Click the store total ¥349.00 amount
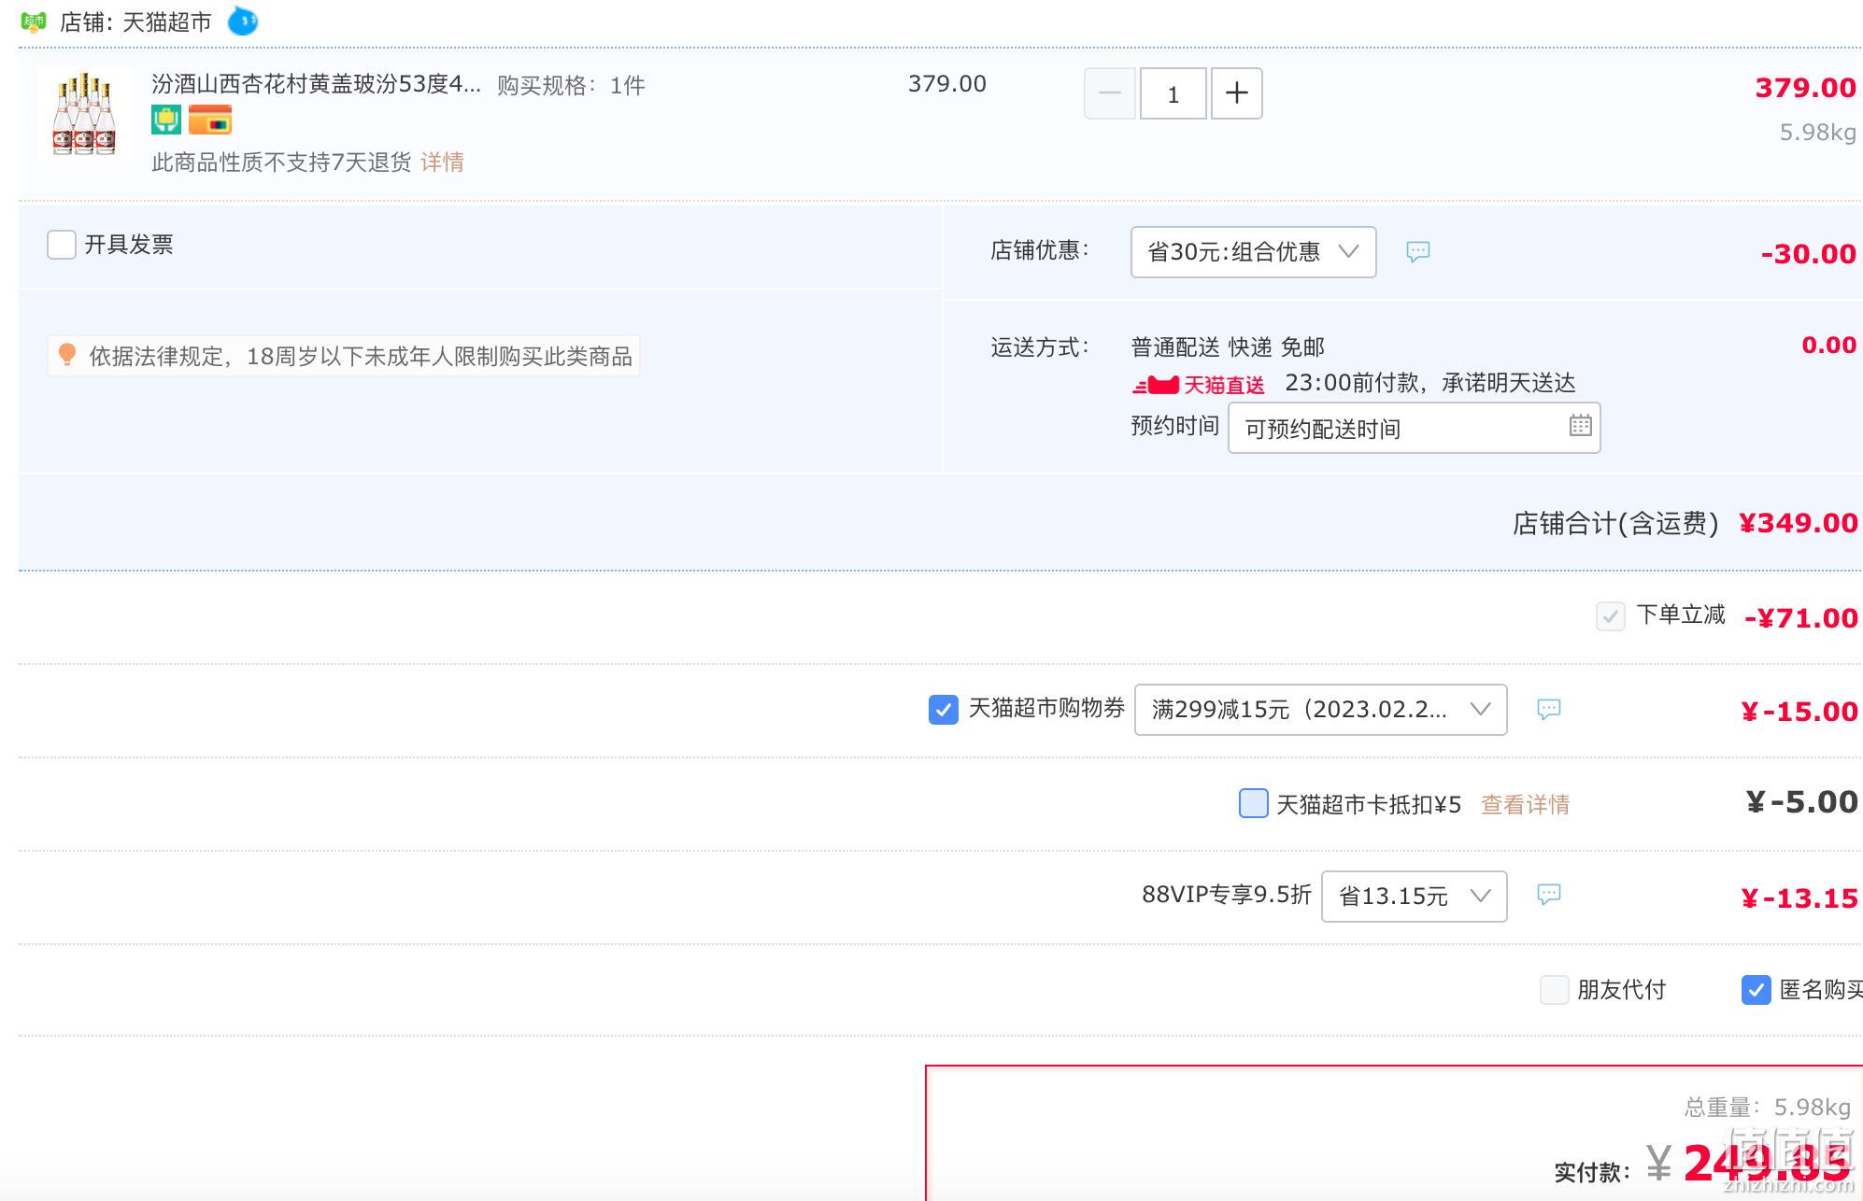This screenshot has height=1201, width=1863. [x=1799, y=523]
